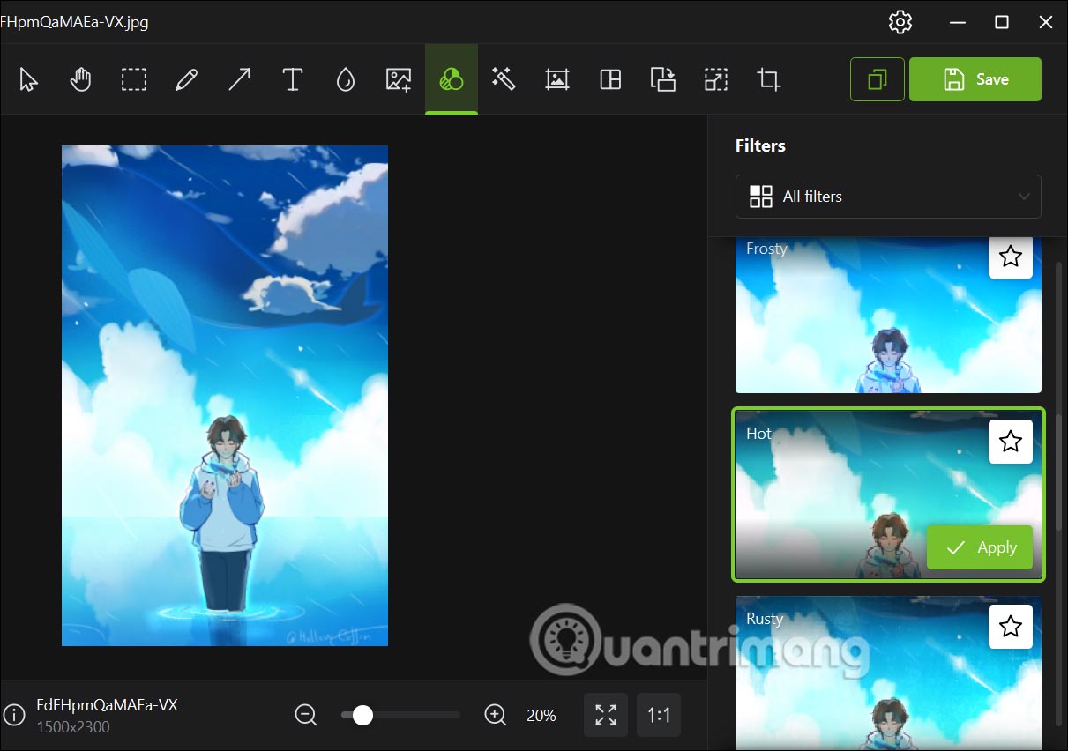Select the arrow drawing tool
1068x751 pixels.
point(239,80)
